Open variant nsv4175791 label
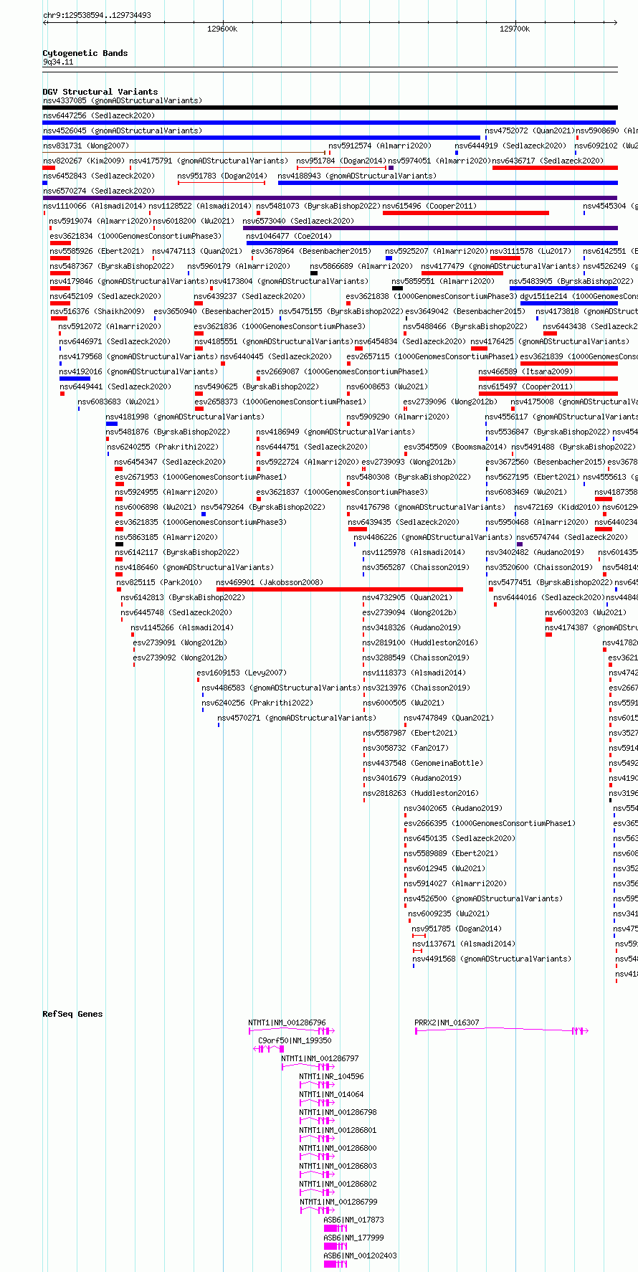638x1272 pixels. point(209,161)
